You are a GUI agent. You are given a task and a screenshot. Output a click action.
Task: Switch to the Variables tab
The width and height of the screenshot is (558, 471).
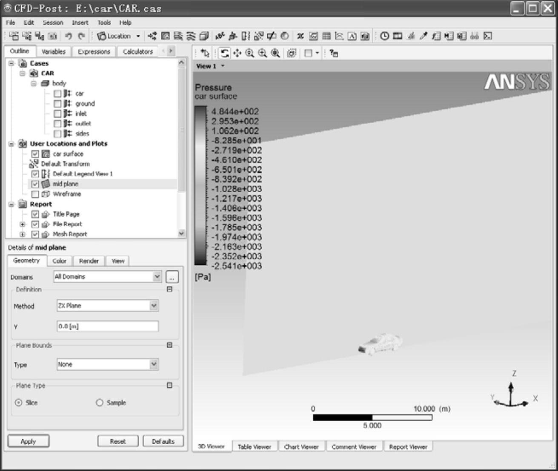[54, 51]
